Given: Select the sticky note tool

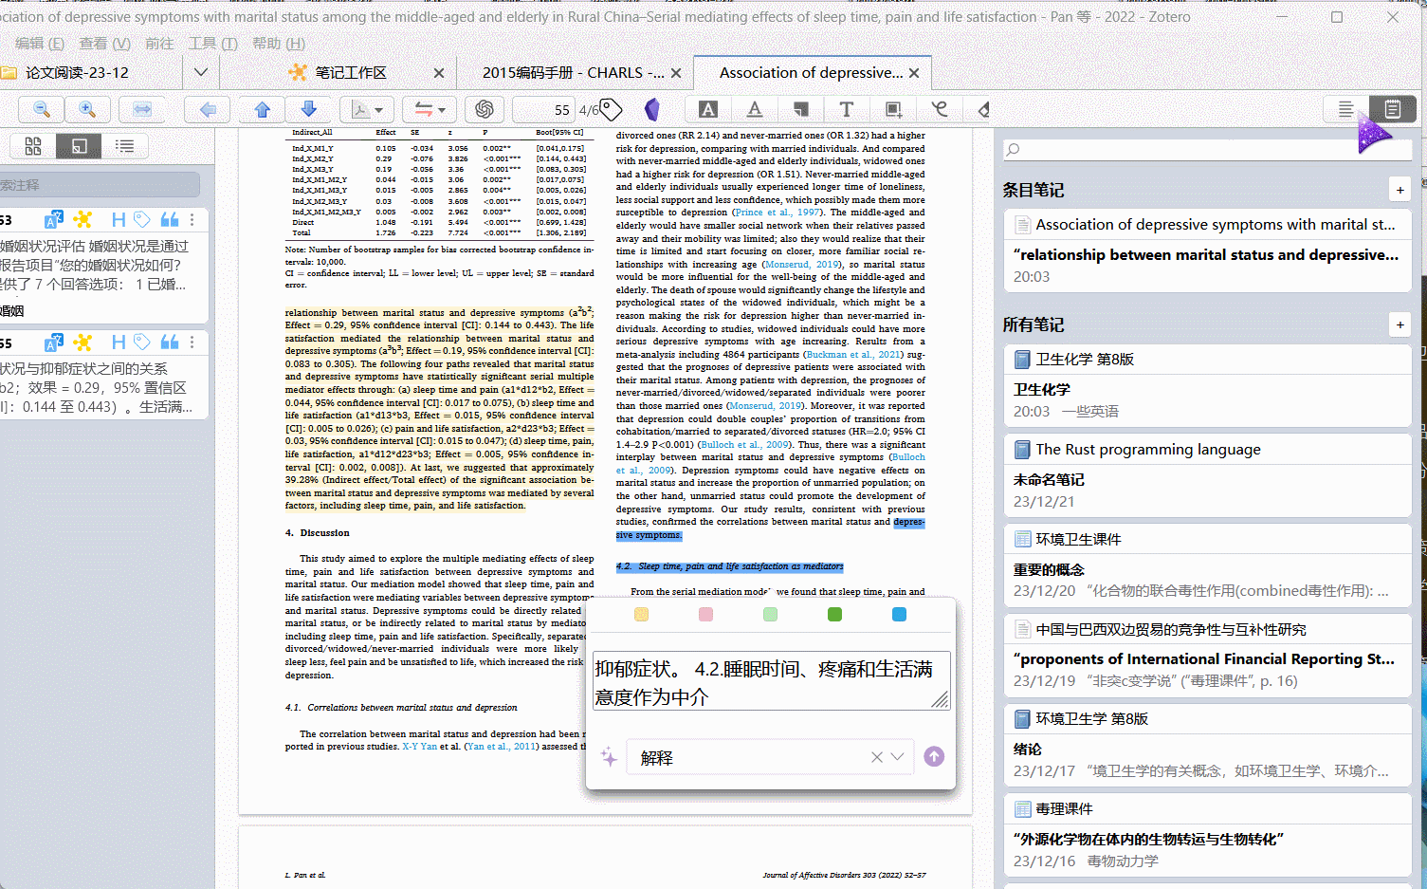Looking at the screenshot, I should pos(801,109).
